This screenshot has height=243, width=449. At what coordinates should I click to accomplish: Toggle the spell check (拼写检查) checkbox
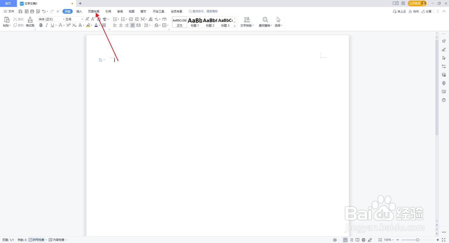31,240
